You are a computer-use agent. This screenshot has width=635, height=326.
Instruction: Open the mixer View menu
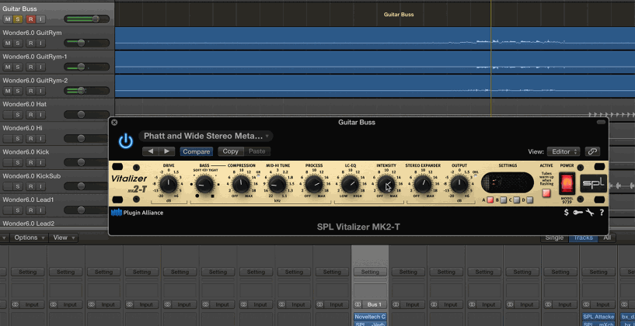point(63,238)
